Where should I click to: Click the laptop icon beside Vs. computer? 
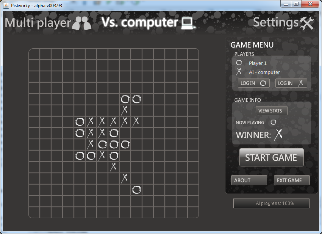point(188,23)
